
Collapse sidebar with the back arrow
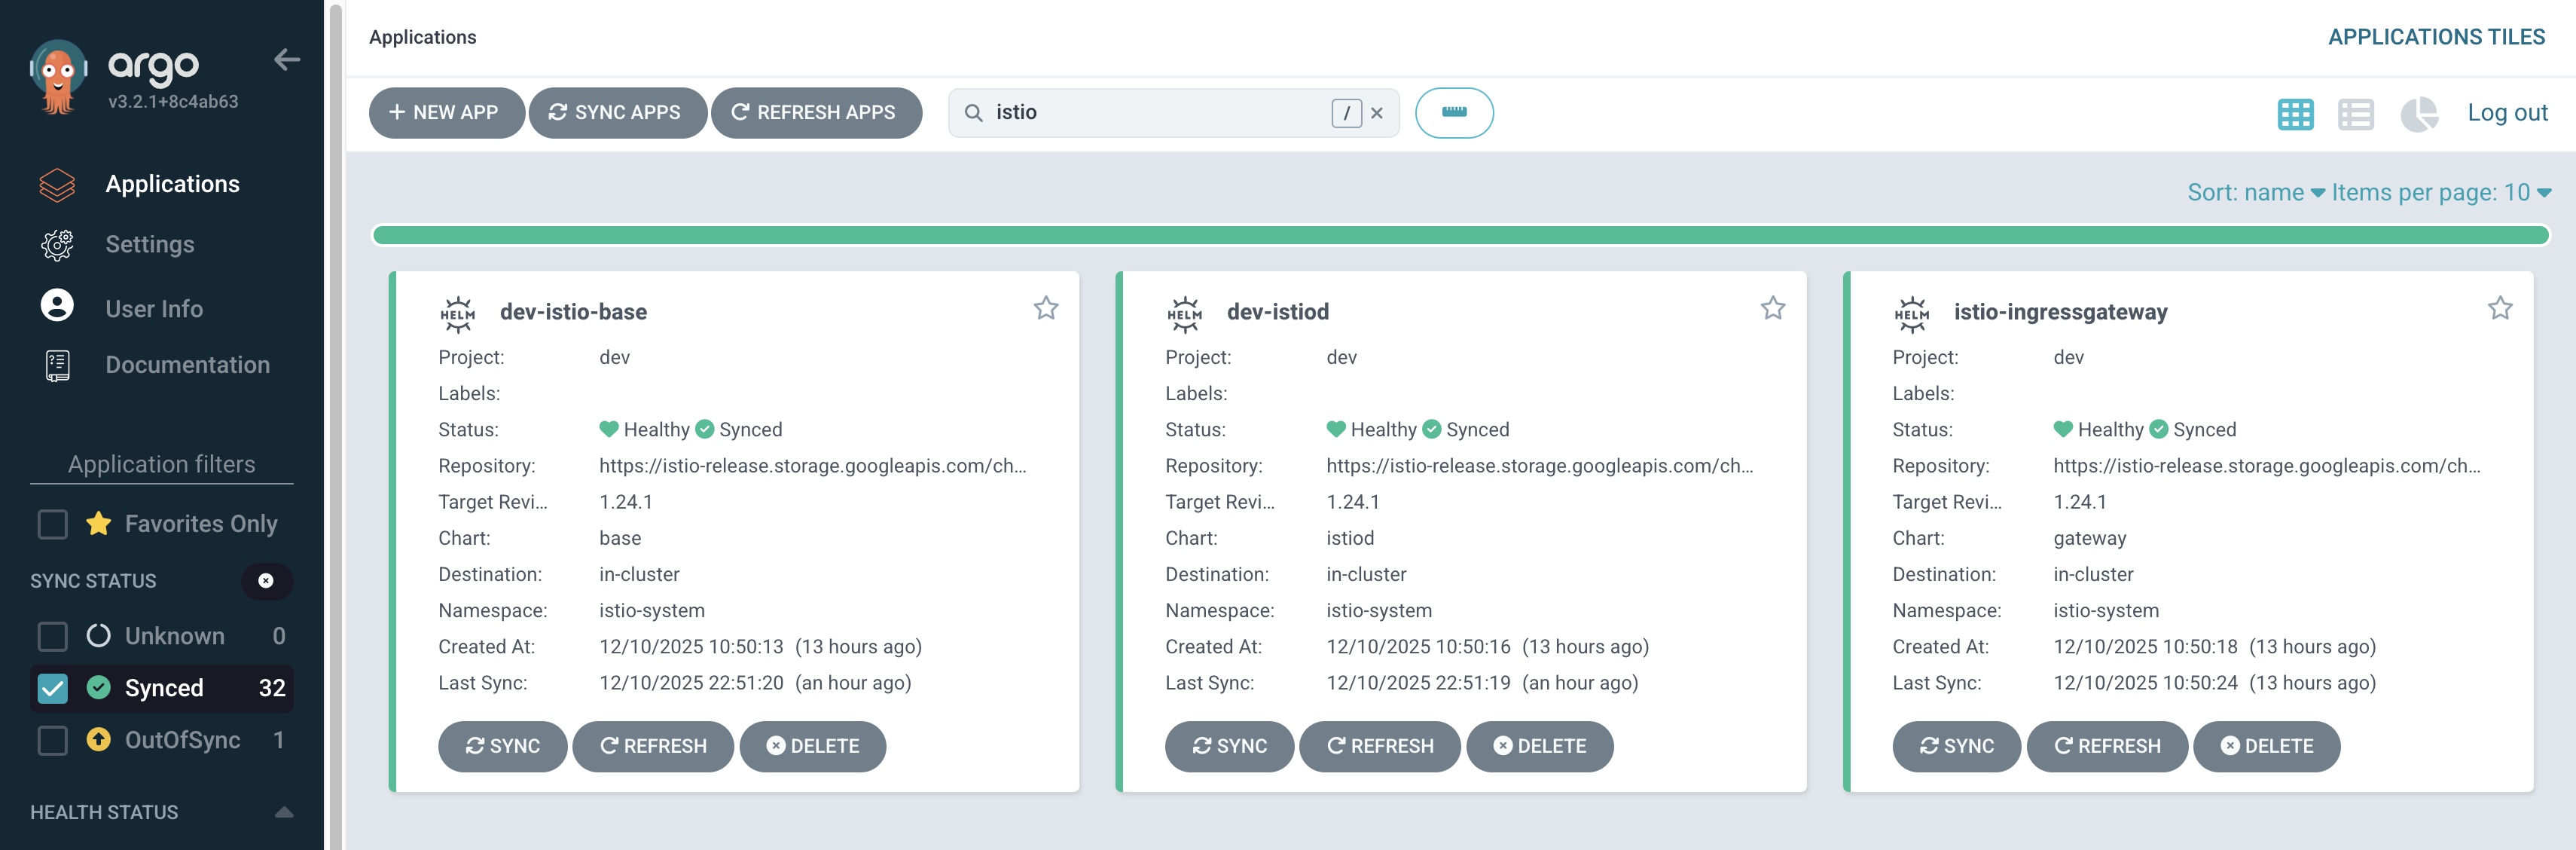coord(287,60)
